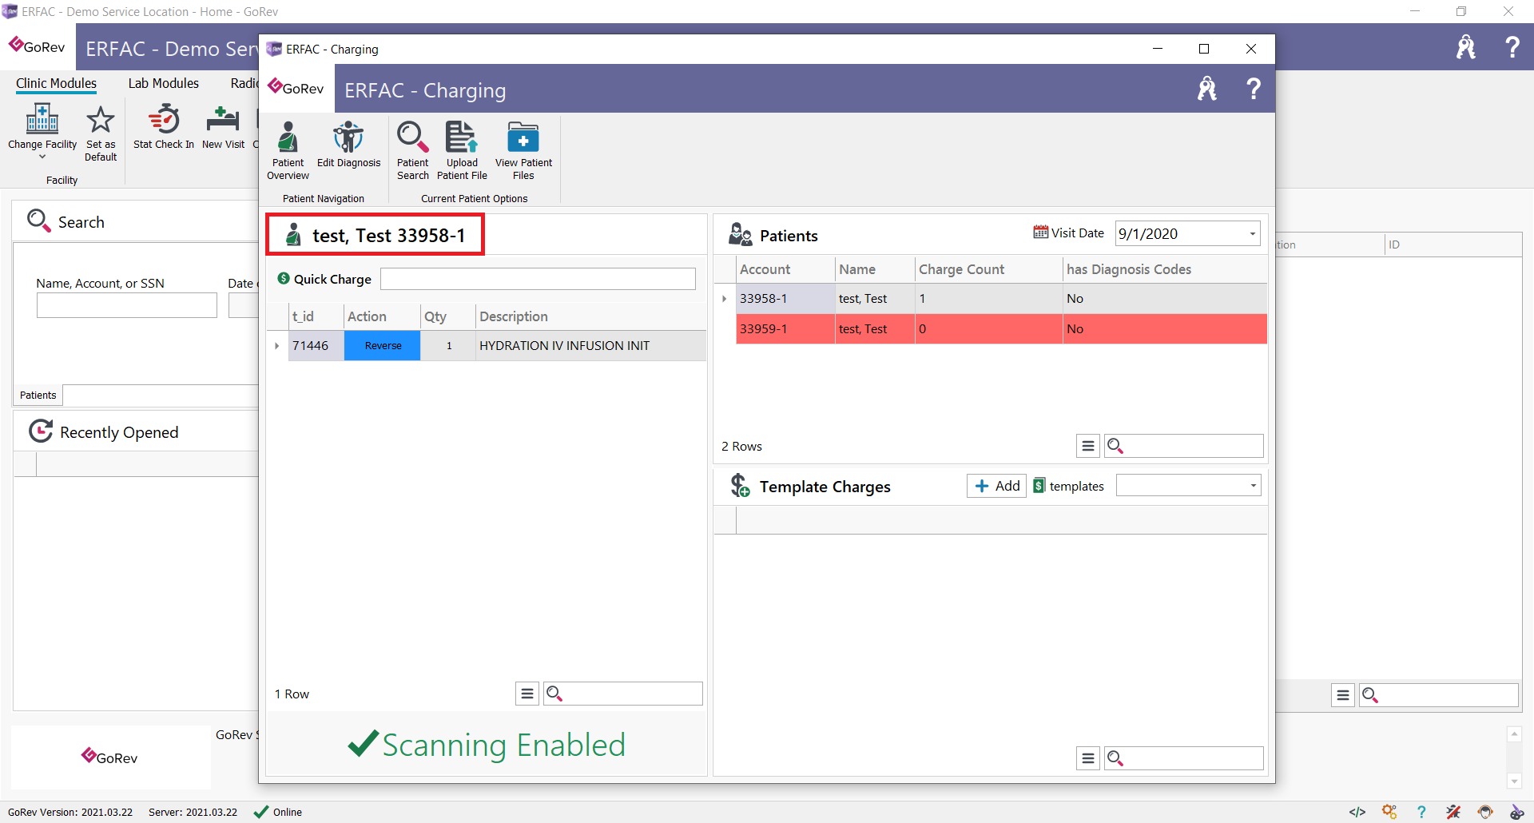The height and width of the screenshot is (823, 1534).
Task: Open the templates dropdown
Action: tap(1253, 486)
